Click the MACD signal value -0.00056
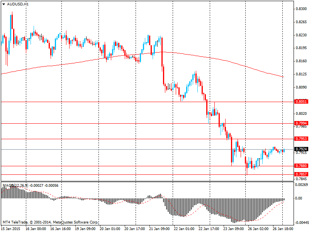Screen dimensions: 309x232 click(x=51, y=186)
